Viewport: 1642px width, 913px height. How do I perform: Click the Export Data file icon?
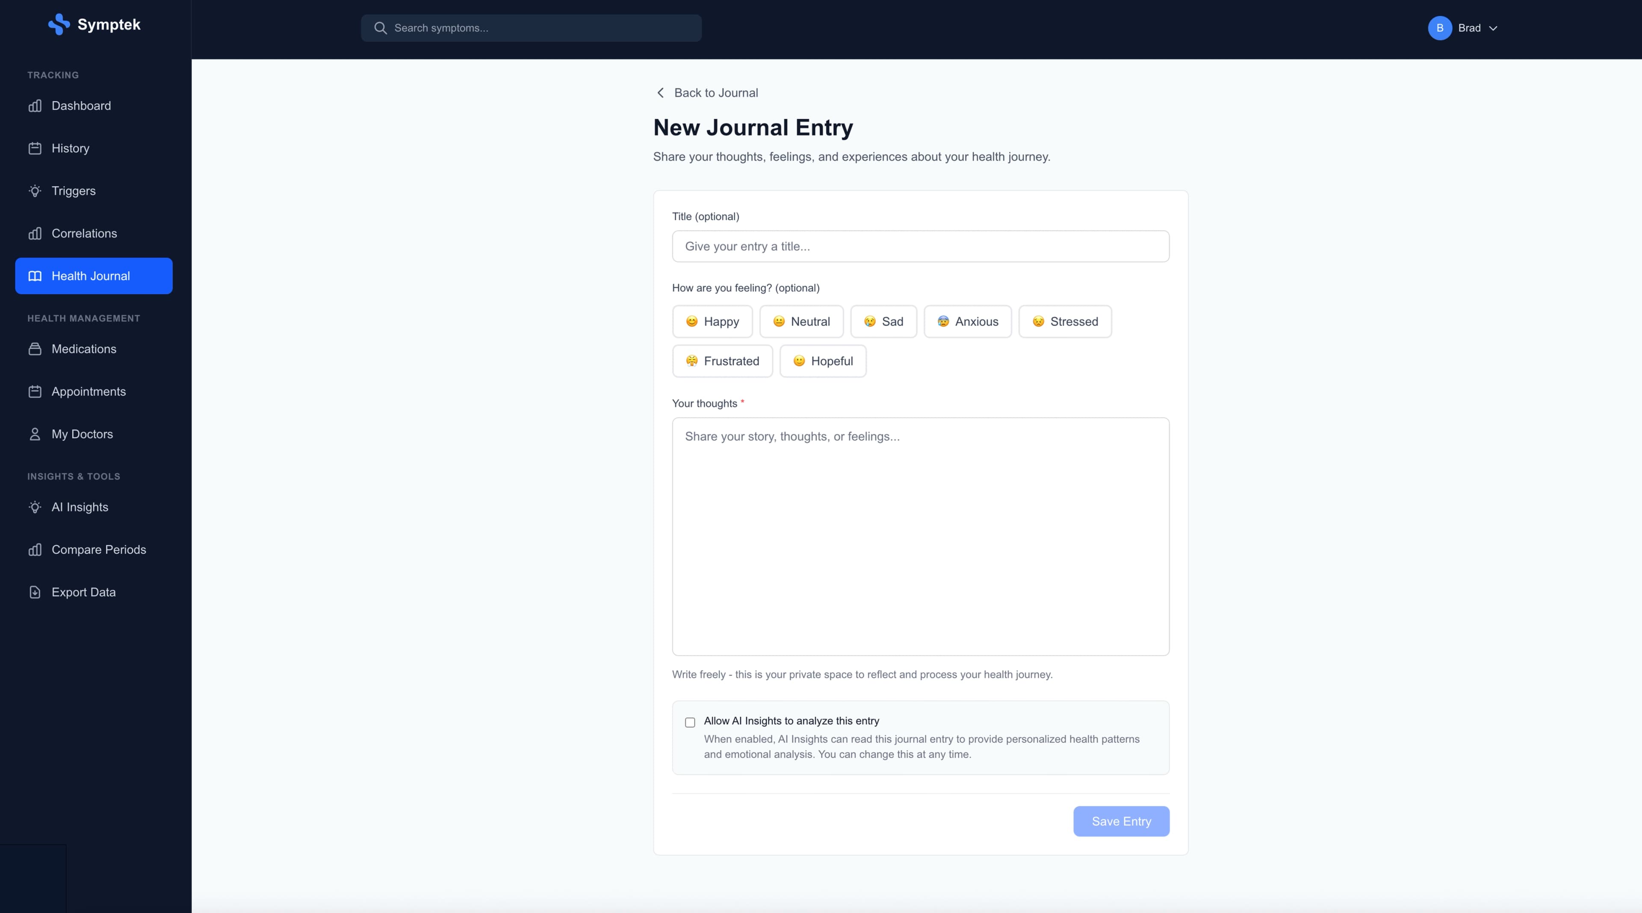[x=35, y=592]
